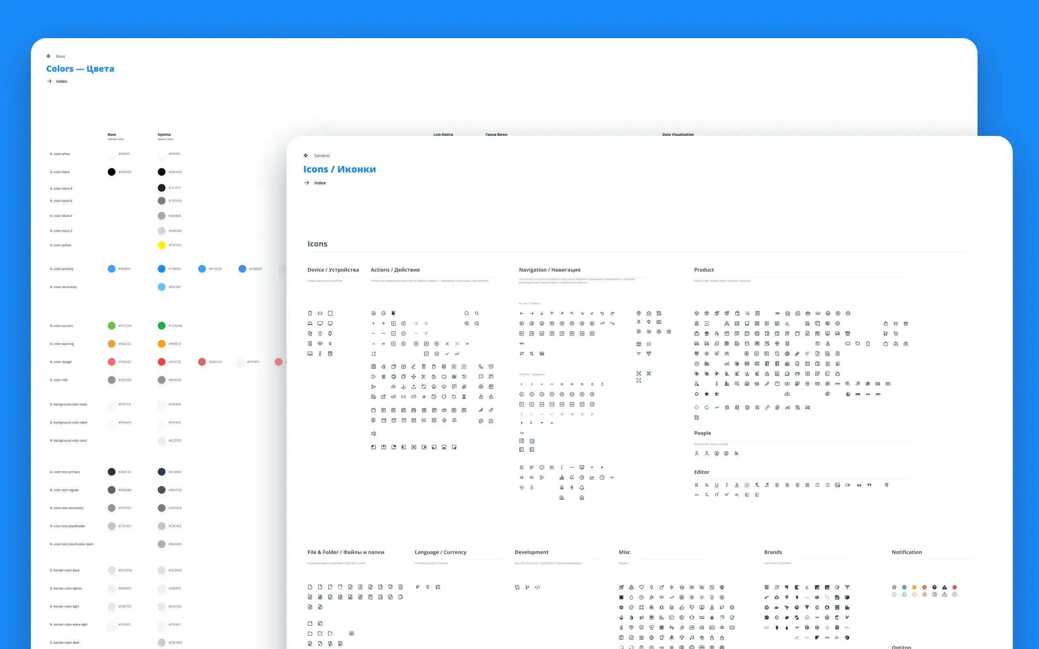
Task: Select the floppy disk save icon
Action: pos(373,367)
